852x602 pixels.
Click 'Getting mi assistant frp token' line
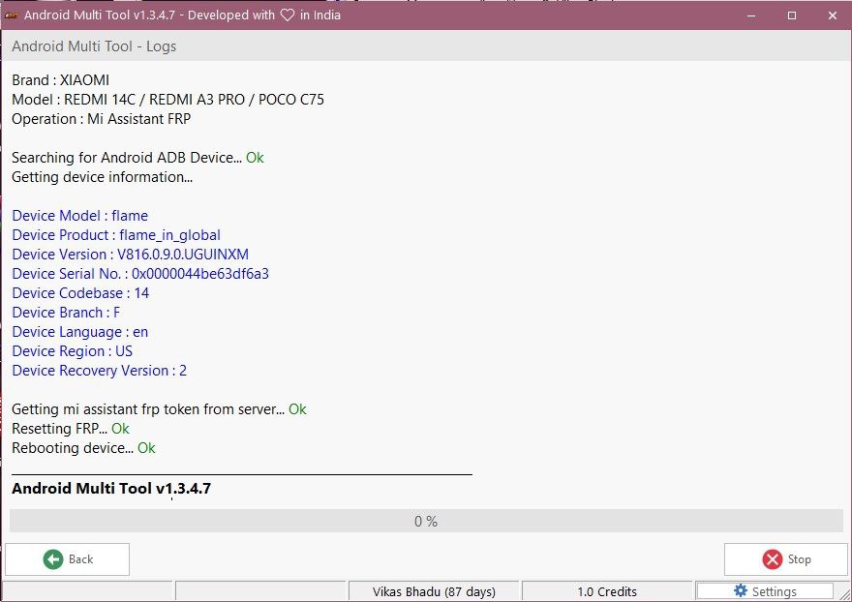[159, 409]
